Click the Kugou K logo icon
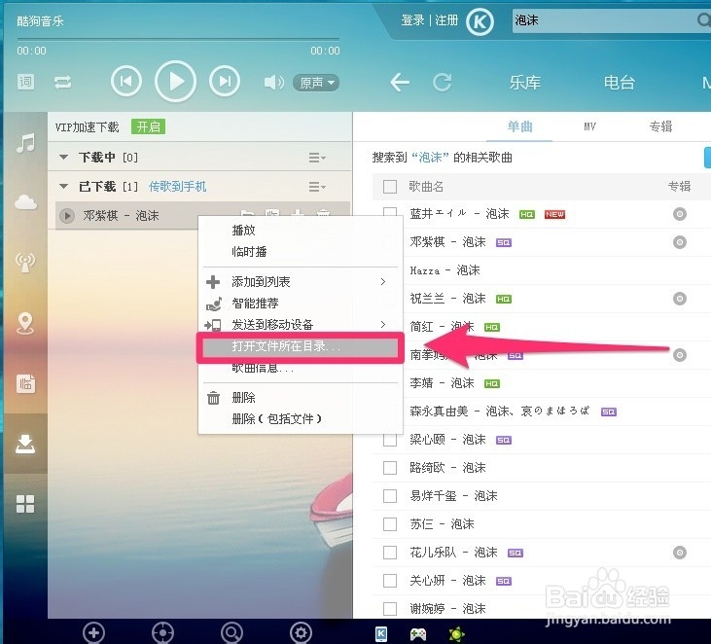 (x=480, y=21)
